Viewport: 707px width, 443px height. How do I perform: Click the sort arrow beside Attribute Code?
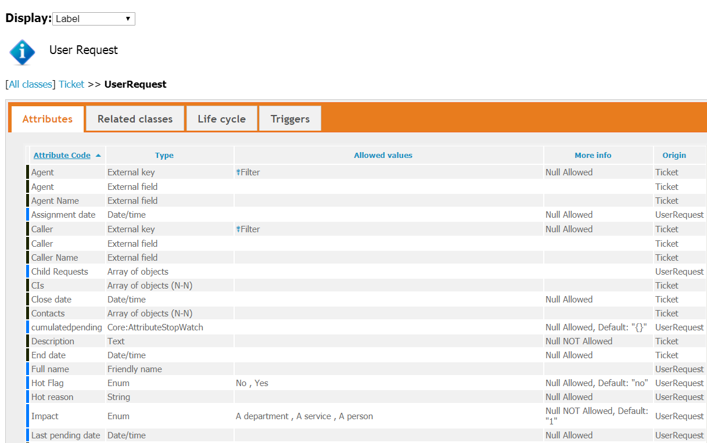coord(98,156)
